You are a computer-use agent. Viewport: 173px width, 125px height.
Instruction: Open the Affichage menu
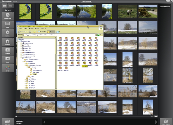(31, 28)
